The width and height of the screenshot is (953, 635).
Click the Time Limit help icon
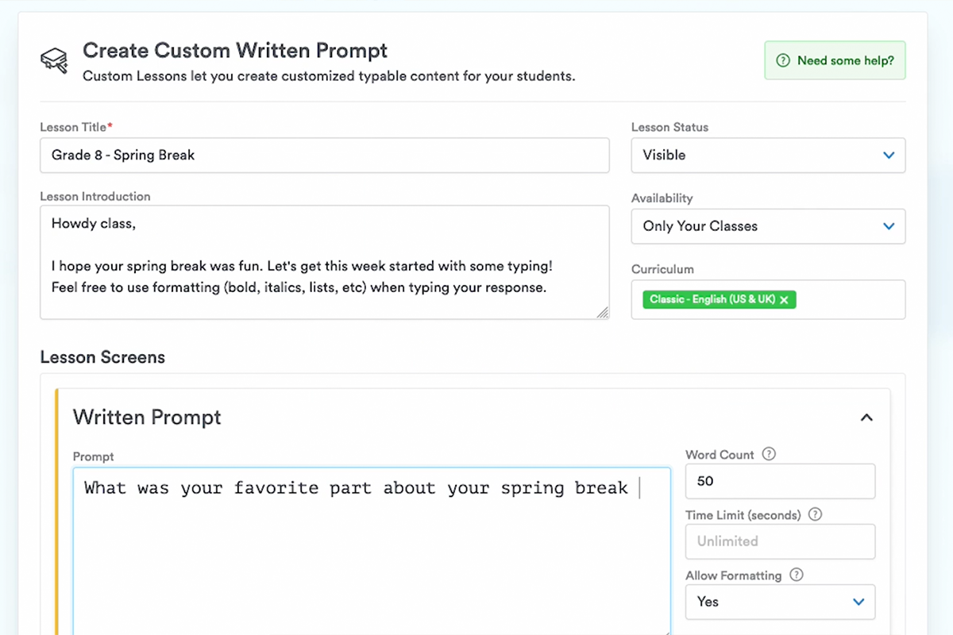click(x=815, y=514)
